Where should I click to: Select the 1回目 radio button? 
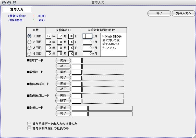[30, 36]
